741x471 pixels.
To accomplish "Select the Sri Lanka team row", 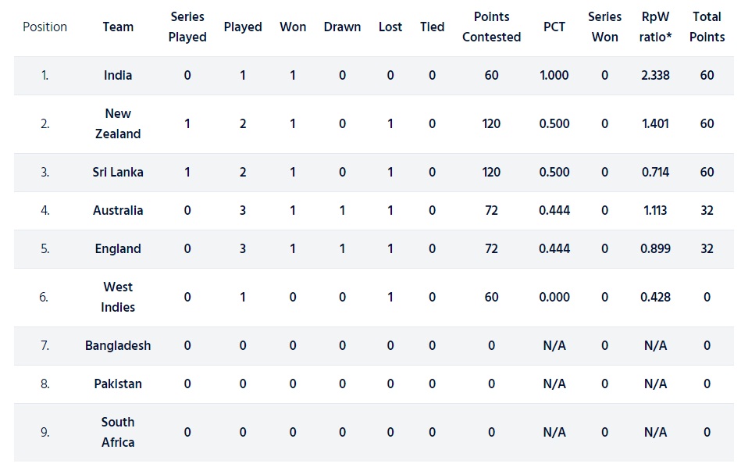I will [374, 172].
